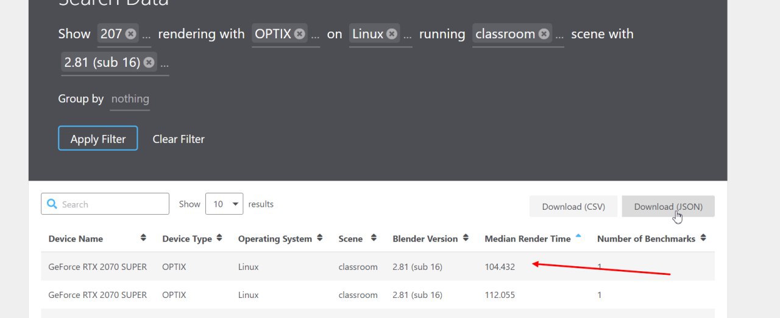Screen dimensions: 780x318
Task: Click the Median Render Time header text
Action: [x=528, y=238]
